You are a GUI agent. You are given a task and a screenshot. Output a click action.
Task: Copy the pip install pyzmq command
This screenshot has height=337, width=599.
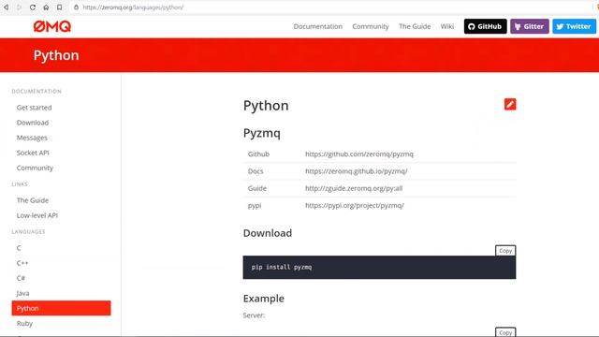click(505, 251)
